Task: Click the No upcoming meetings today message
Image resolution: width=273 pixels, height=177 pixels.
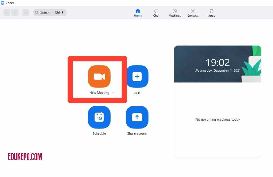Action: coord(218,120)
